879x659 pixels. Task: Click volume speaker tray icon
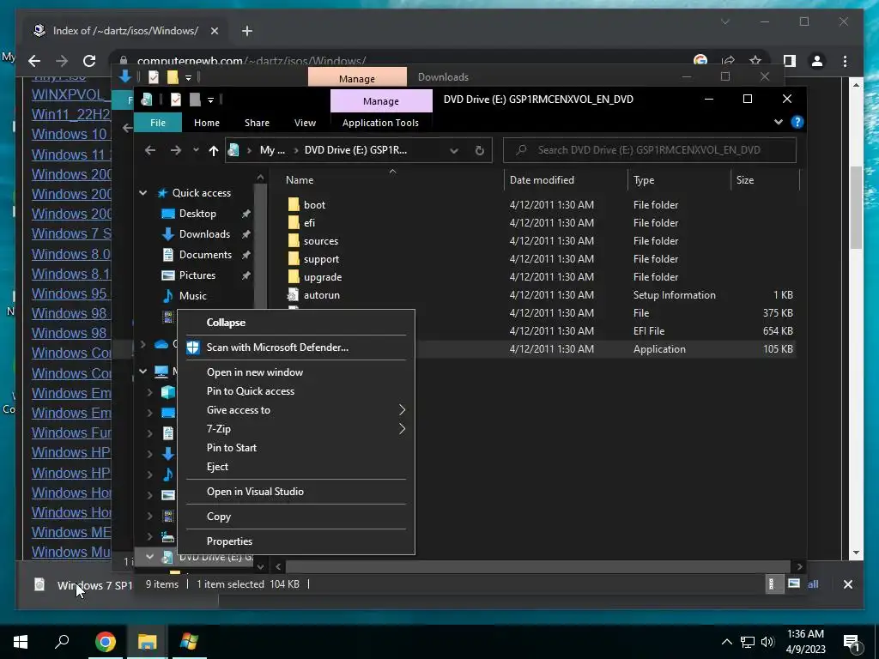(767, 642)
